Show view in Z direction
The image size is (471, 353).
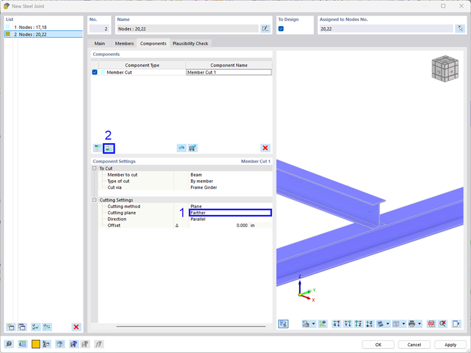click(358, 324)
